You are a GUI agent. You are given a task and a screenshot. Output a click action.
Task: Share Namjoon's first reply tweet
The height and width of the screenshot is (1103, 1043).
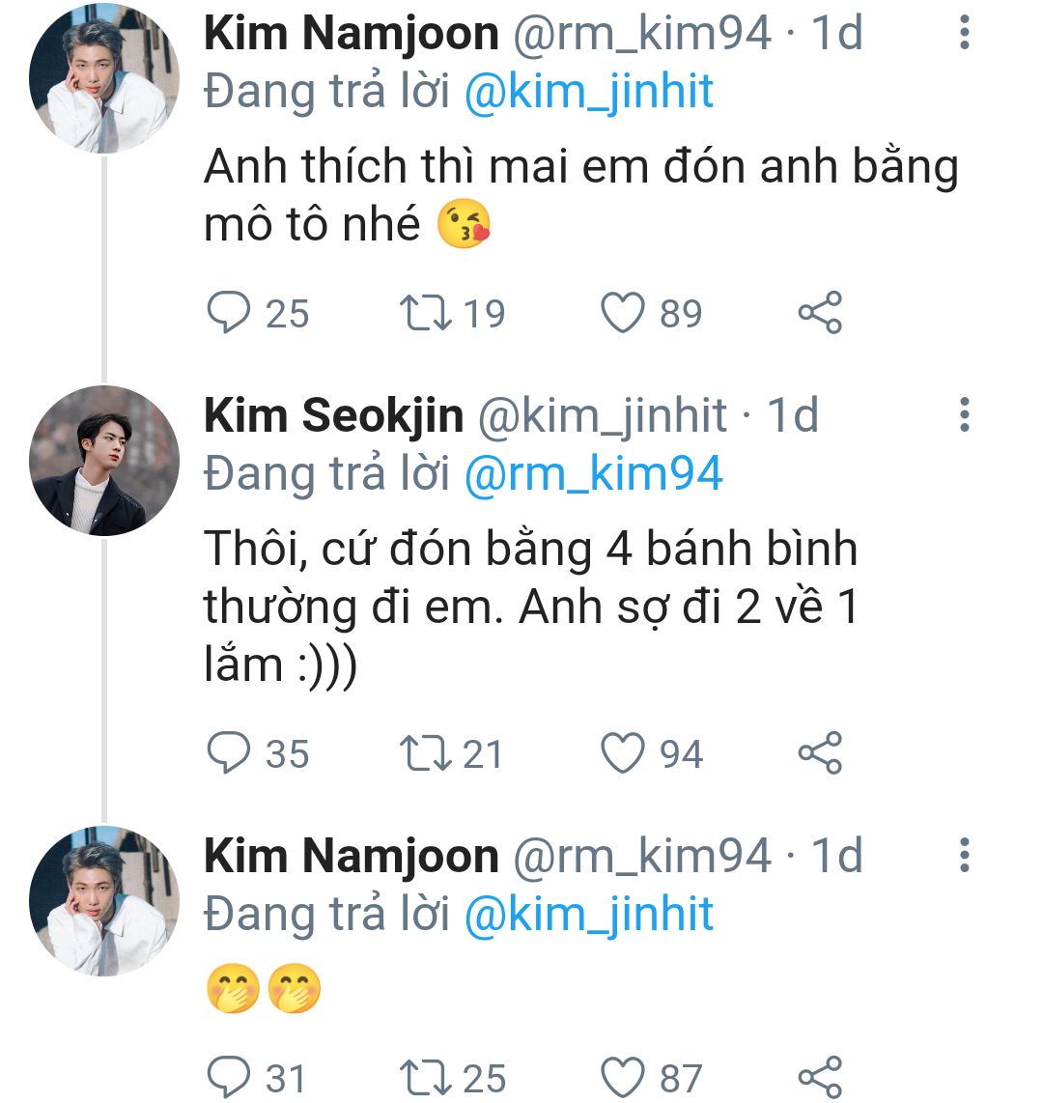pyautogui.click(x=820, y=314)
